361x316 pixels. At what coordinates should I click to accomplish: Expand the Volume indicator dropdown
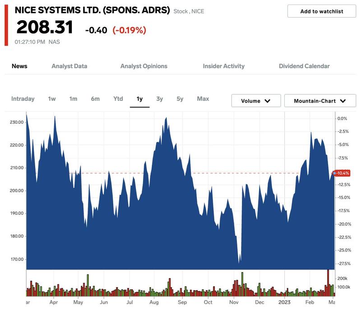pos(256,101)
